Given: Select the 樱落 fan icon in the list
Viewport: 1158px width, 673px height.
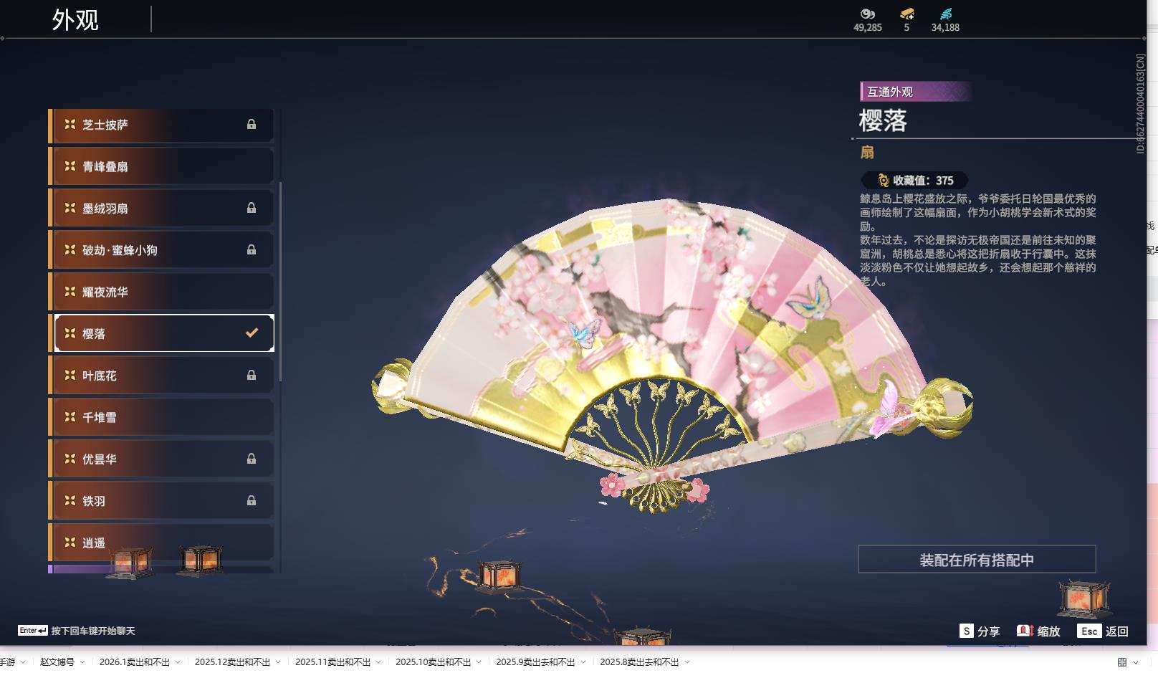Looking at the screenshot, I should 69,333.
